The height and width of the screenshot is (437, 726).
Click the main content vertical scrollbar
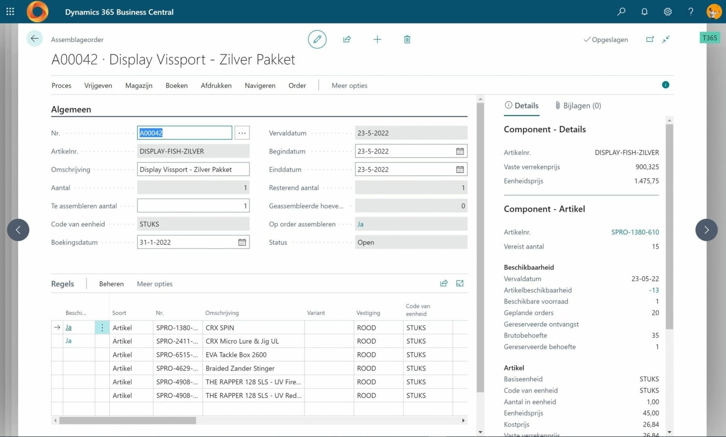(x=480, y=247)
